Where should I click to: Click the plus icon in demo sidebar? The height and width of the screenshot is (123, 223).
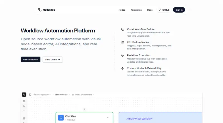point(24,111)
